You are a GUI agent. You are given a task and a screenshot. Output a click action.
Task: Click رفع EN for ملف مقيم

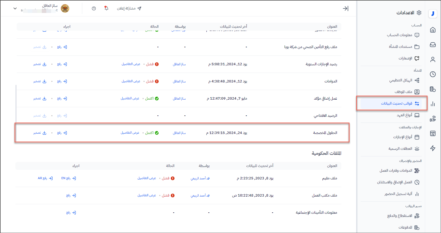(68, 178)
